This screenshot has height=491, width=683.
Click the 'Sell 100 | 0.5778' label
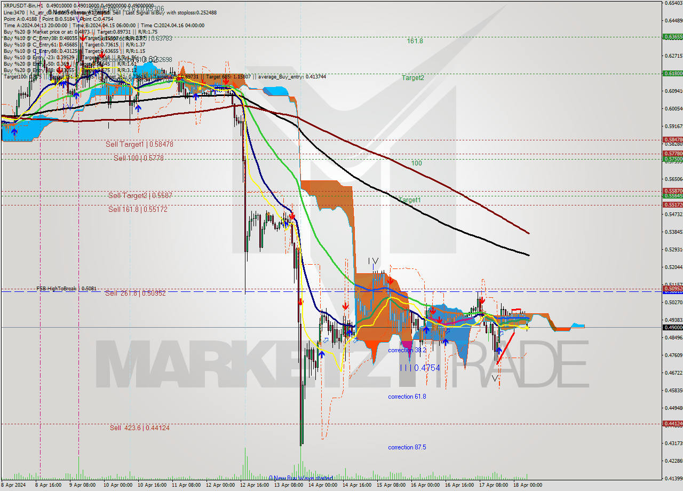(x=139, y=158)
